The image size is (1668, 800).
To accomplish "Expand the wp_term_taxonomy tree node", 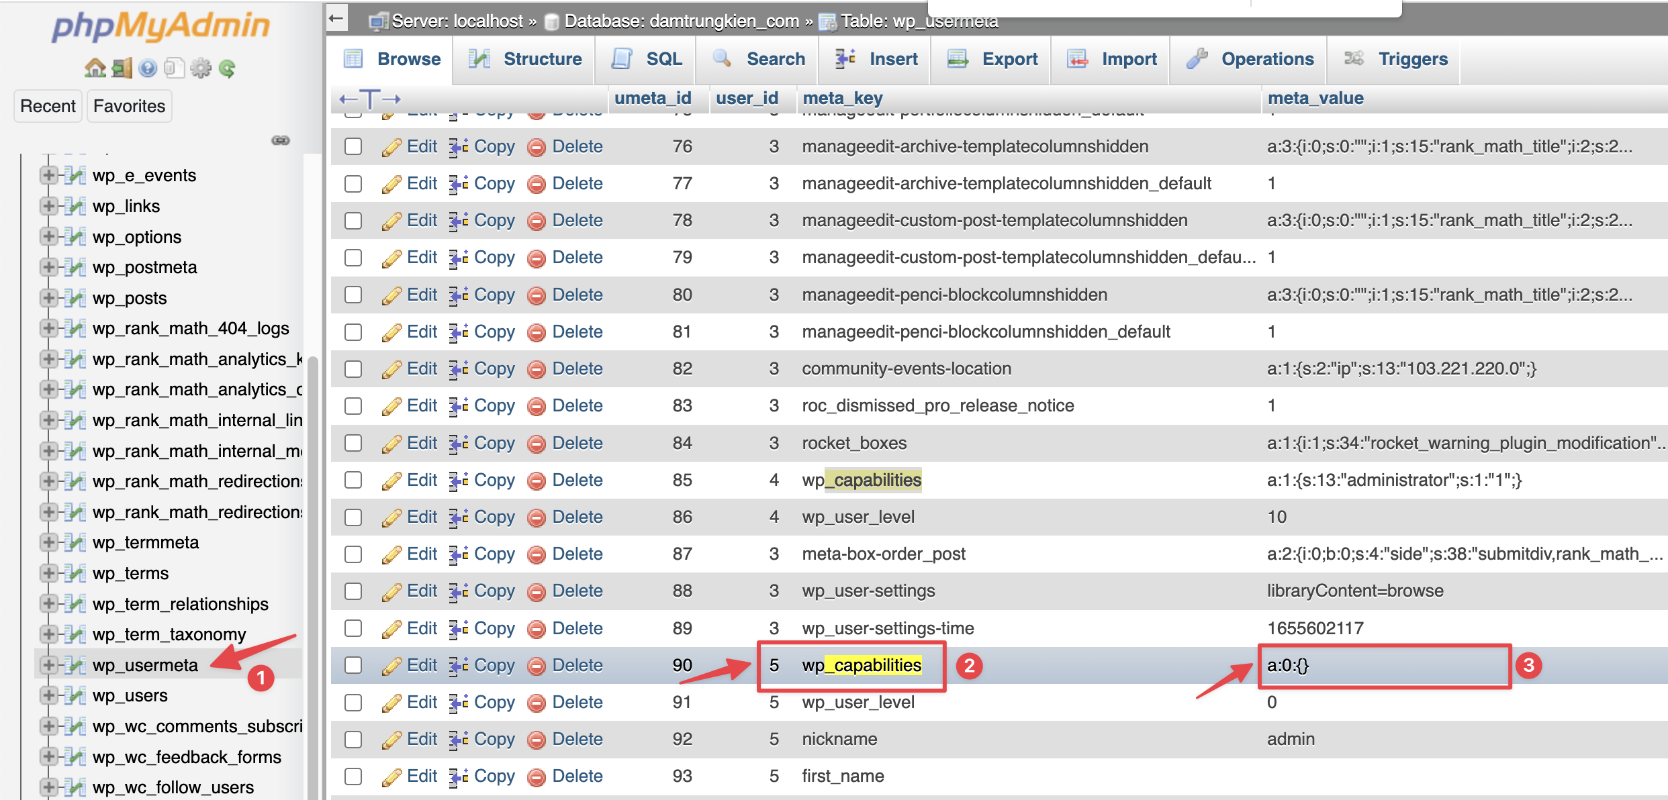I will click(x=48, y=634).
